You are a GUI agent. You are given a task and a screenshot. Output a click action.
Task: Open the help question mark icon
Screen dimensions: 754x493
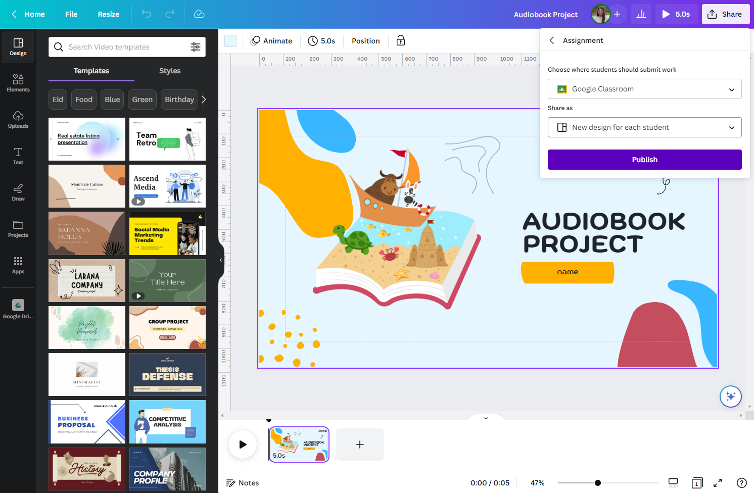tap(742, 483)
